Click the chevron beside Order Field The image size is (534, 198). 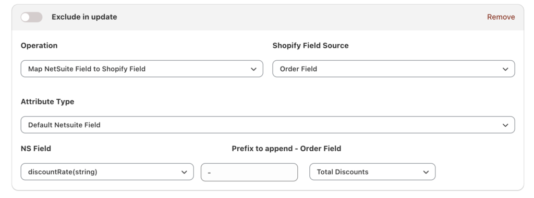pos(505,69)
